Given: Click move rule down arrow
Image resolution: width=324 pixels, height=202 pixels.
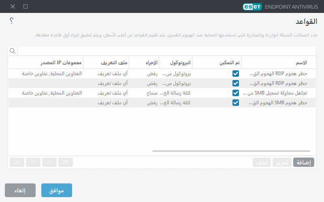Looking at the screenshot, I should 33,162.
